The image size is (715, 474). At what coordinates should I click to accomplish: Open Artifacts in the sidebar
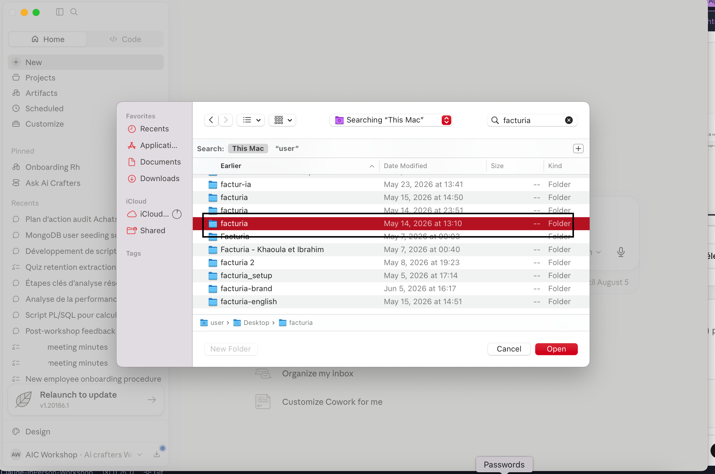coord(86,93)
